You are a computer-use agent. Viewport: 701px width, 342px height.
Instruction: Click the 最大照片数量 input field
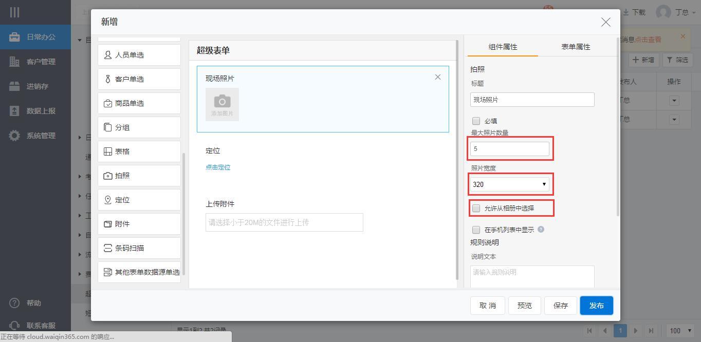[509, 149]
